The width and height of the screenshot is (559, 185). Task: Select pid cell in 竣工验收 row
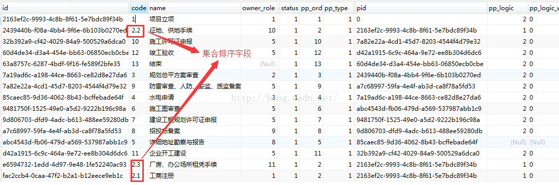[x=421, y=53]
